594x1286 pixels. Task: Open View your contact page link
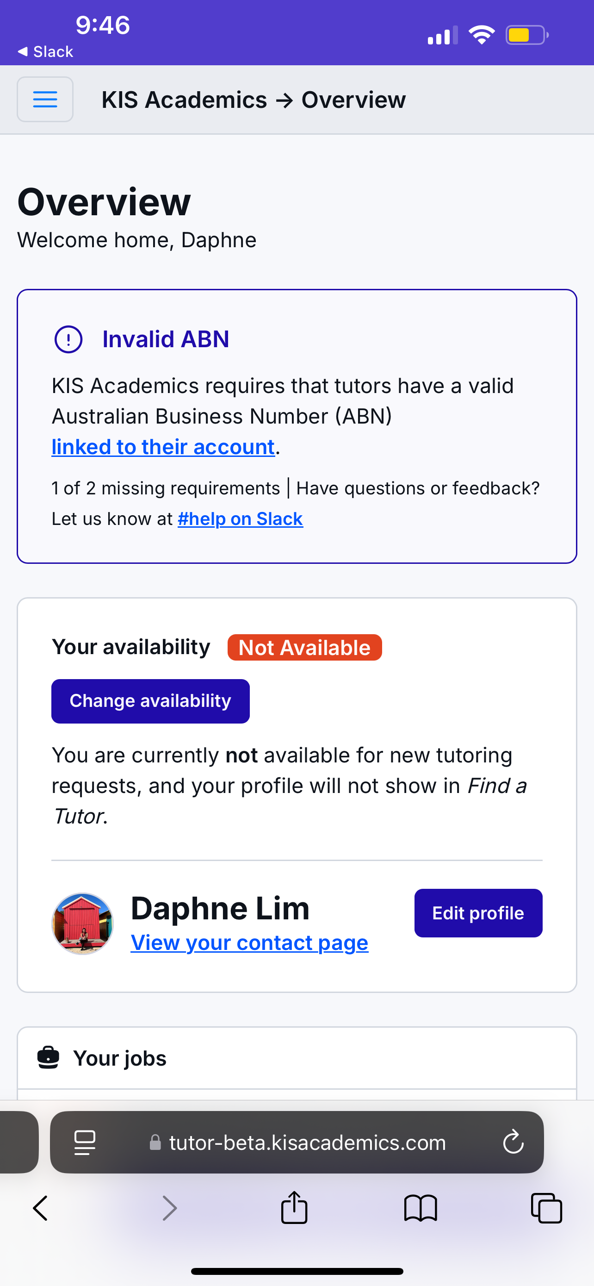click(x=249, y=943)
